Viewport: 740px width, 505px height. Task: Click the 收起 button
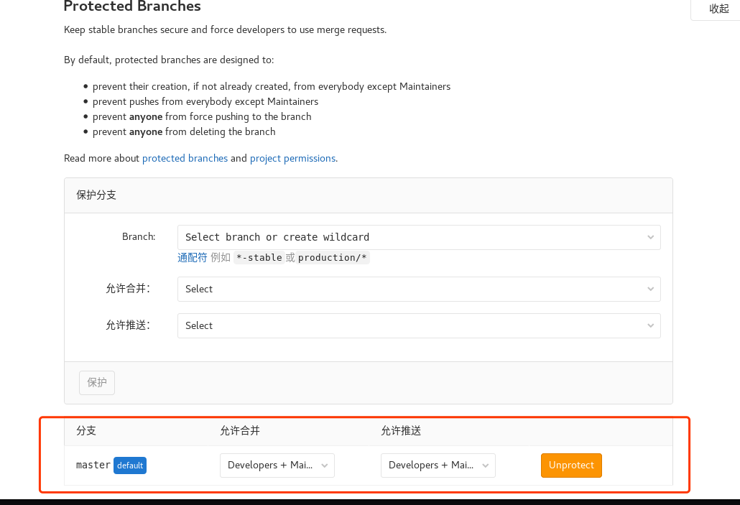(x=718, y=9)
